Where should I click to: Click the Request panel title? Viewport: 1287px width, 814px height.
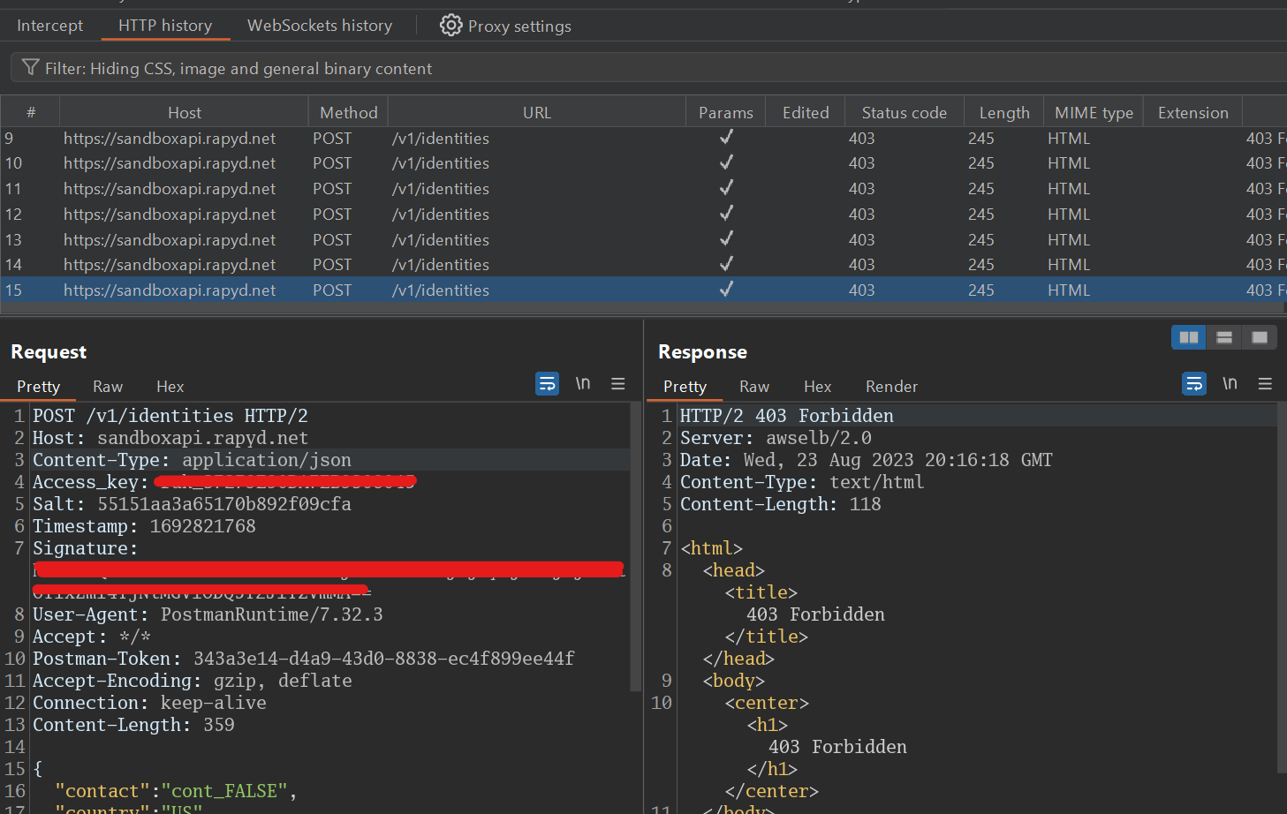pyautogui.click(x=49, y=351)
